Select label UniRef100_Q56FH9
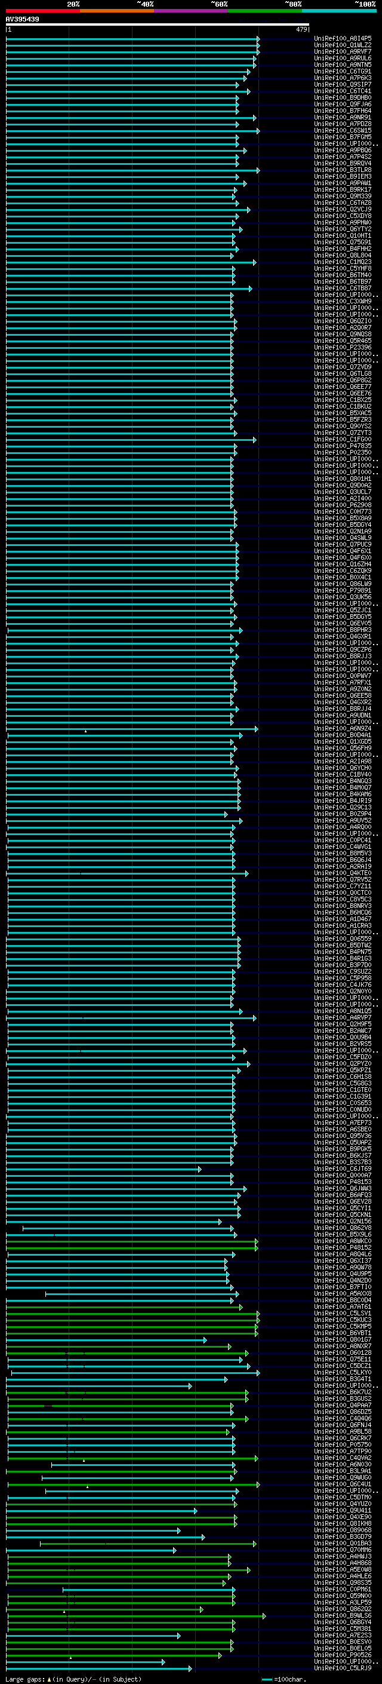This screenshot has width=382, height=1684. point(343,749)
